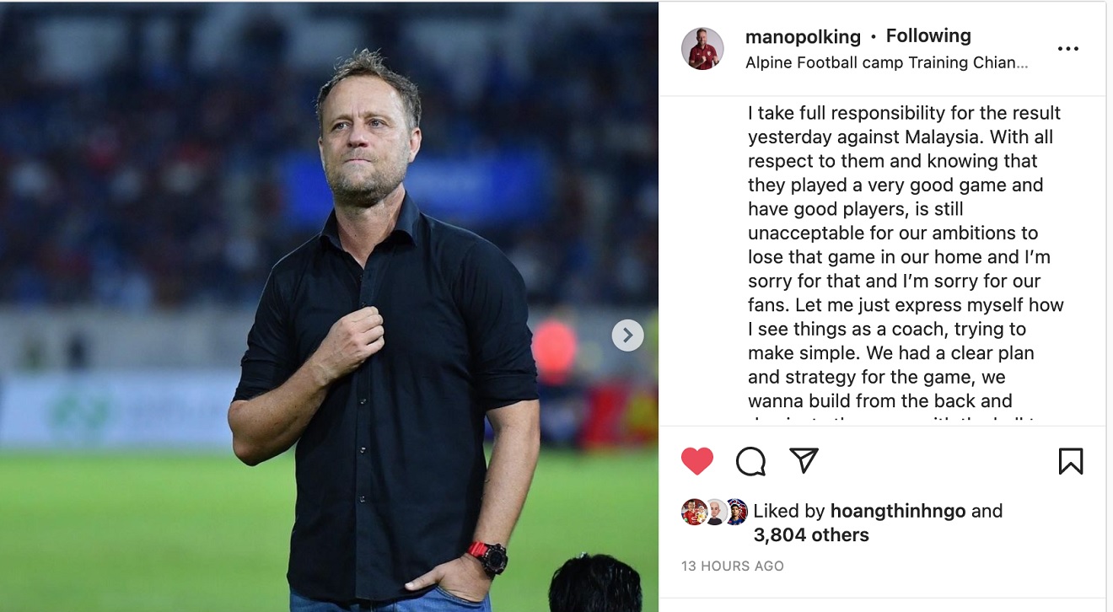This screenshot has width=1113, height=612.
Task: Like the post with the heart icon
Action: (x=697, y=461)
